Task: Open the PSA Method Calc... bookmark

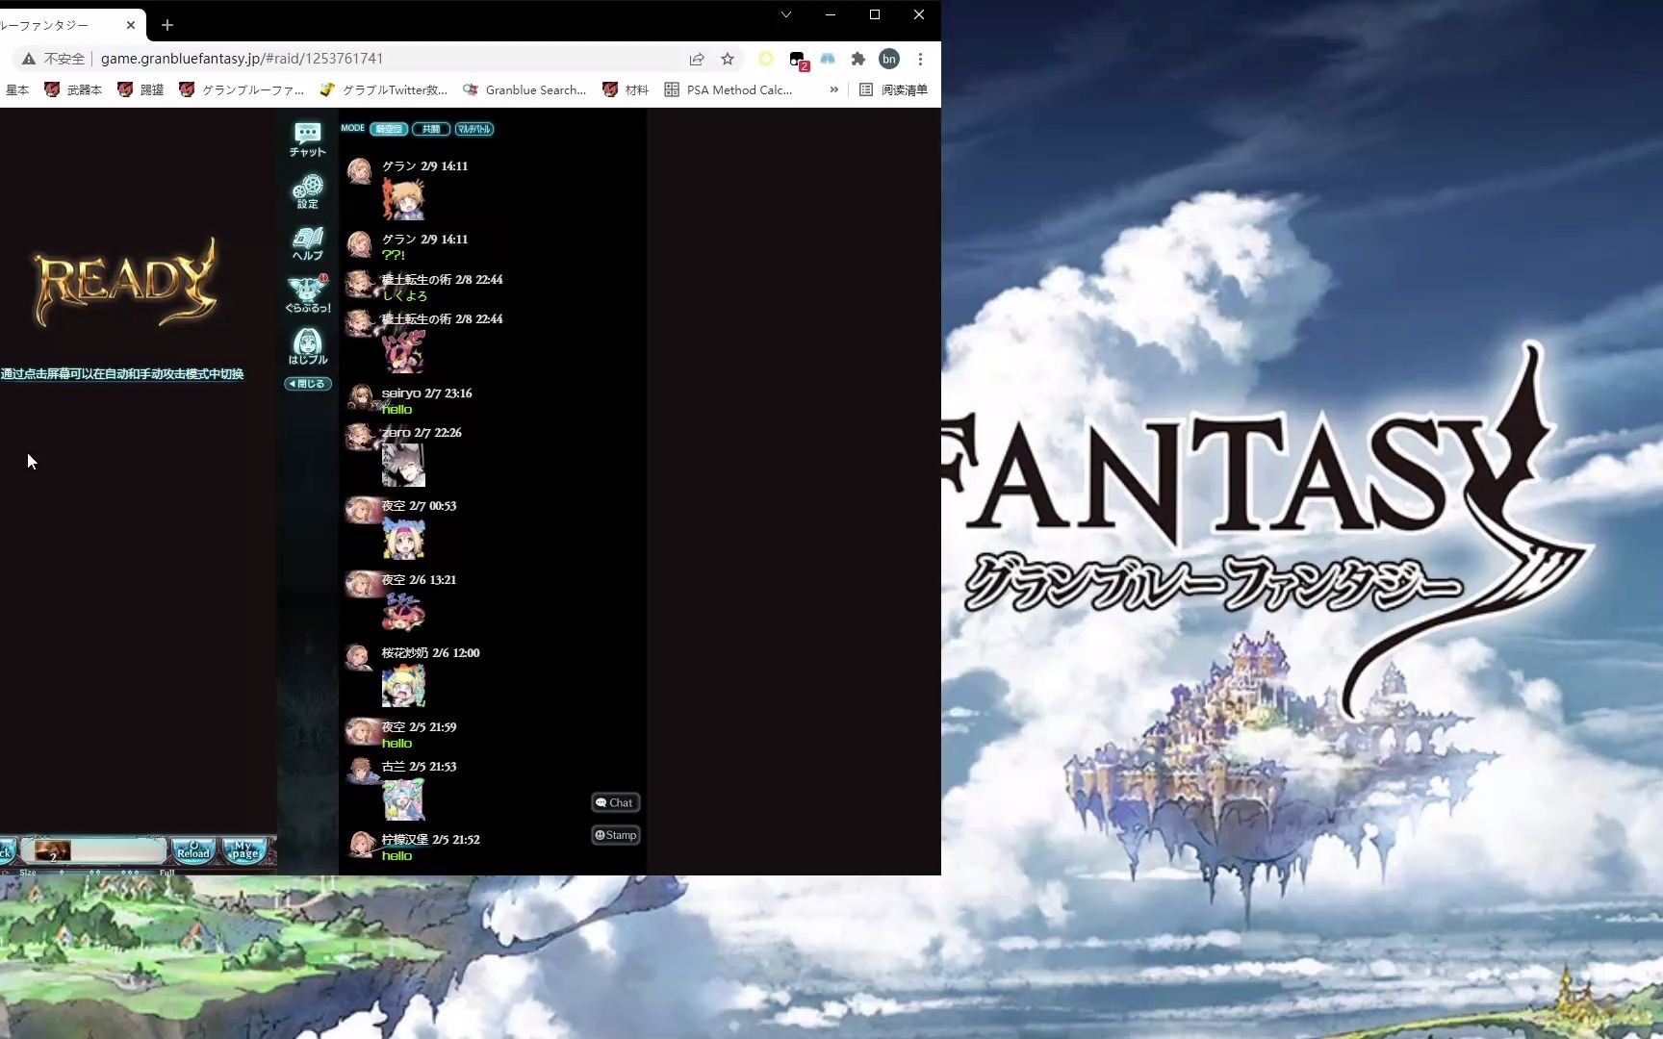Action: (x=729, y=89)
